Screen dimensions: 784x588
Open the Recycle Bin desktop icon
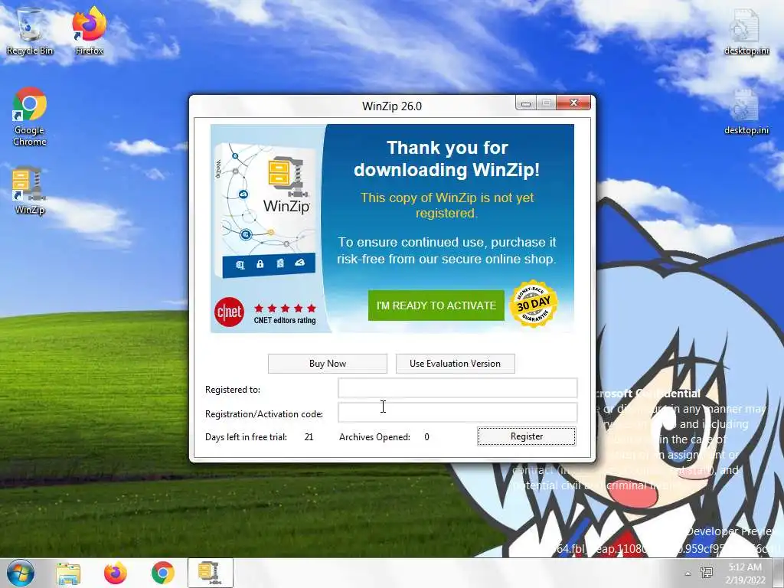coord(30,31)
